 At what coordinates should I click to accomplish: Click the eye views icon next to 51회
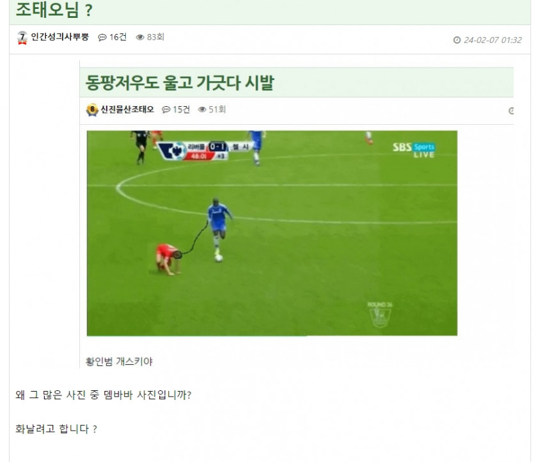point(202,109)
